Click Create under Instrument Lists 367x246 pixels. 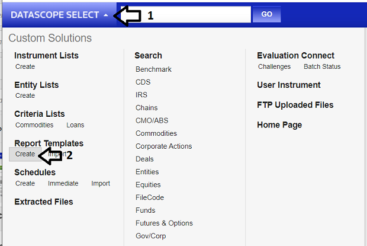coord(25,66)
